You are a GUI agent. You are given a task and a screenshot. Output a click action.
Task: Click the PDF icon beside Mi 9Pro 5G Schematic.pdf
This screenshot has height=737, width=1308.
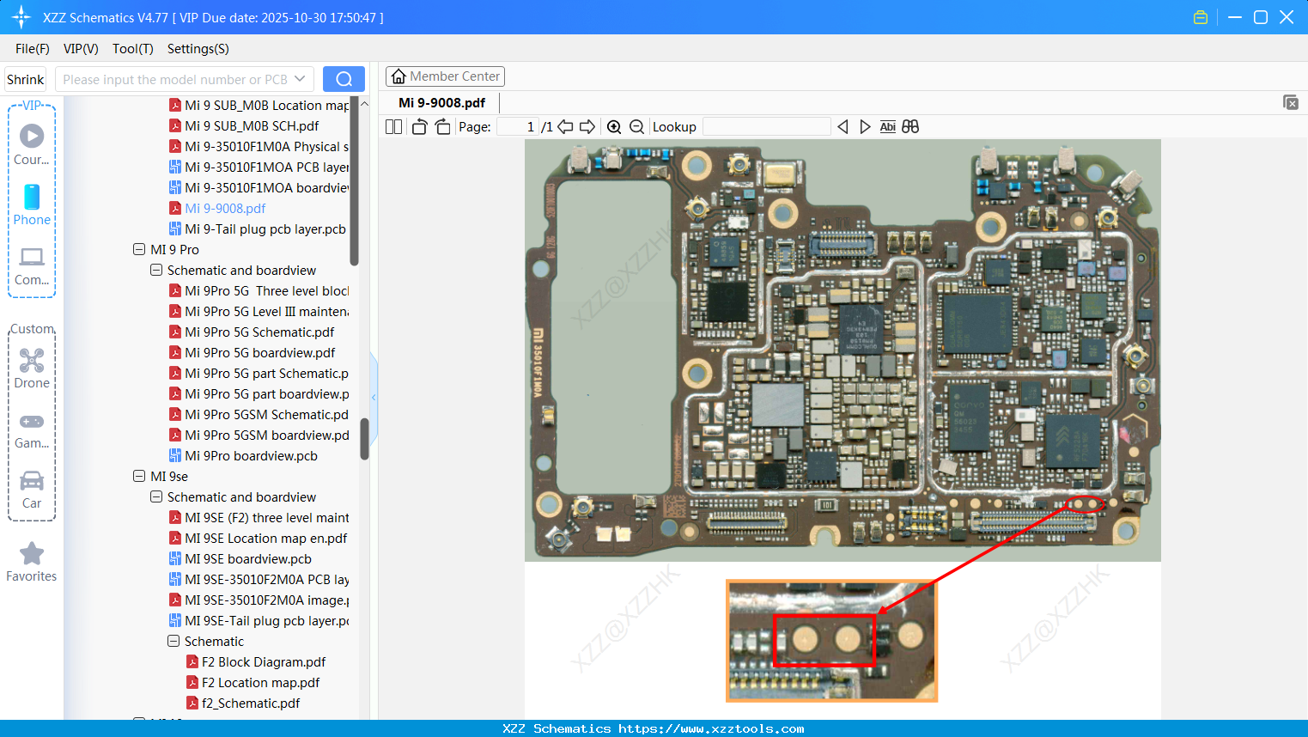175,332
